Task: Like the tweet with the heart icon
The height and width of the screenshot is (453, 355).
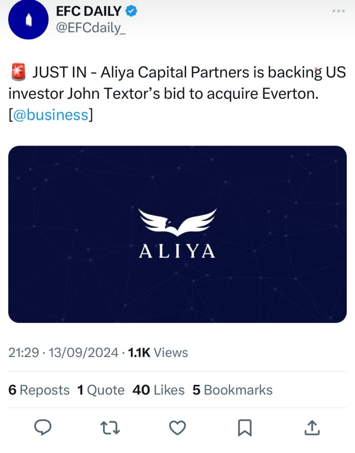Action: (x=177, y=427)
